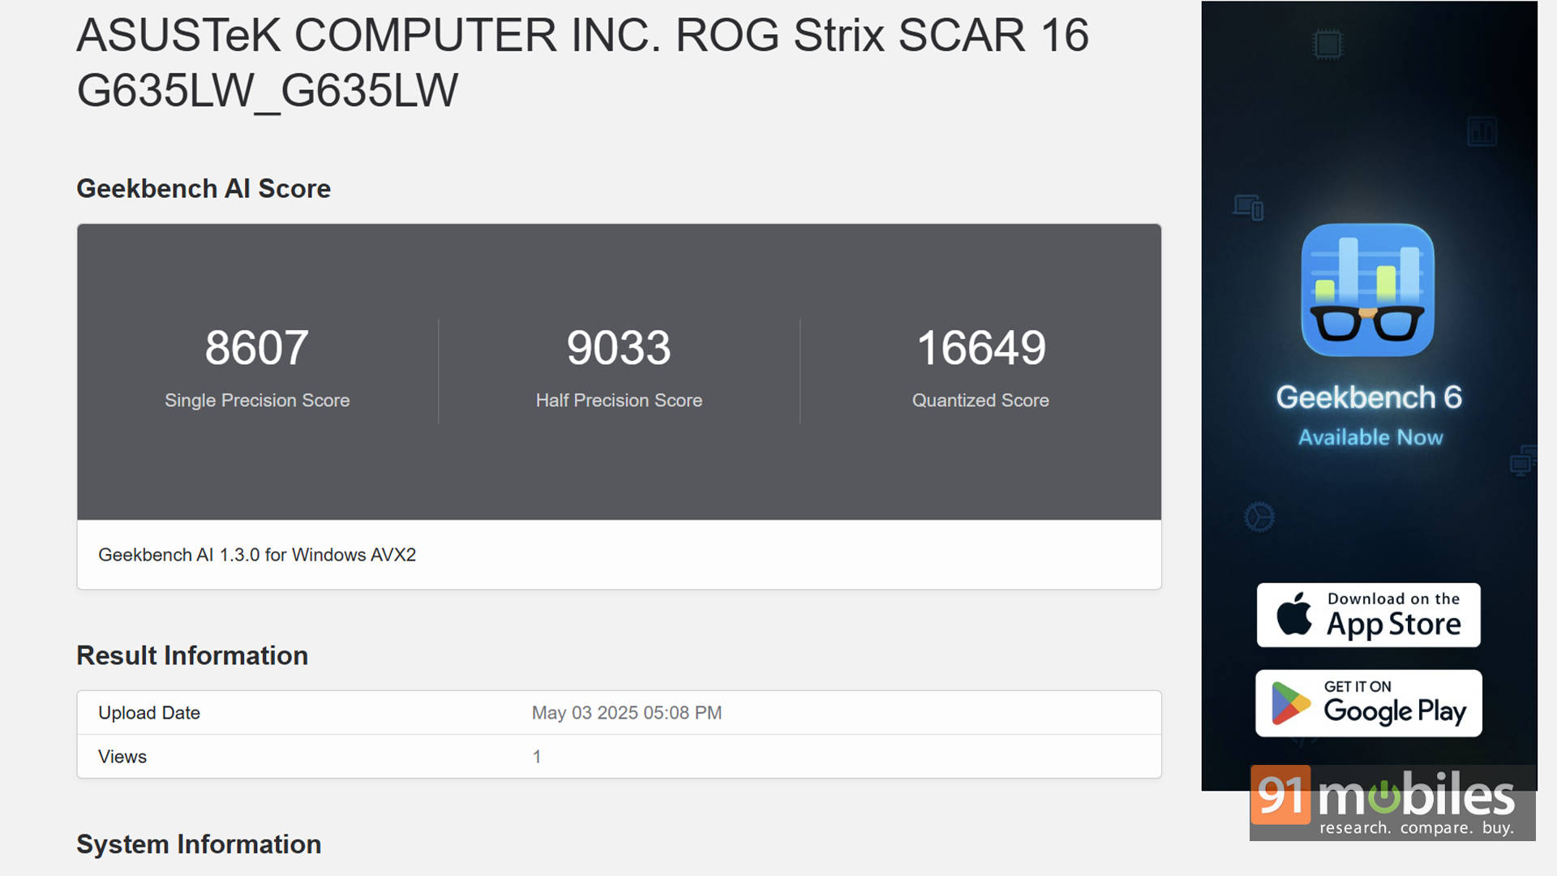Click the 'Quantized Score' label
This screenshot has height=876, width=1557.
980,400
